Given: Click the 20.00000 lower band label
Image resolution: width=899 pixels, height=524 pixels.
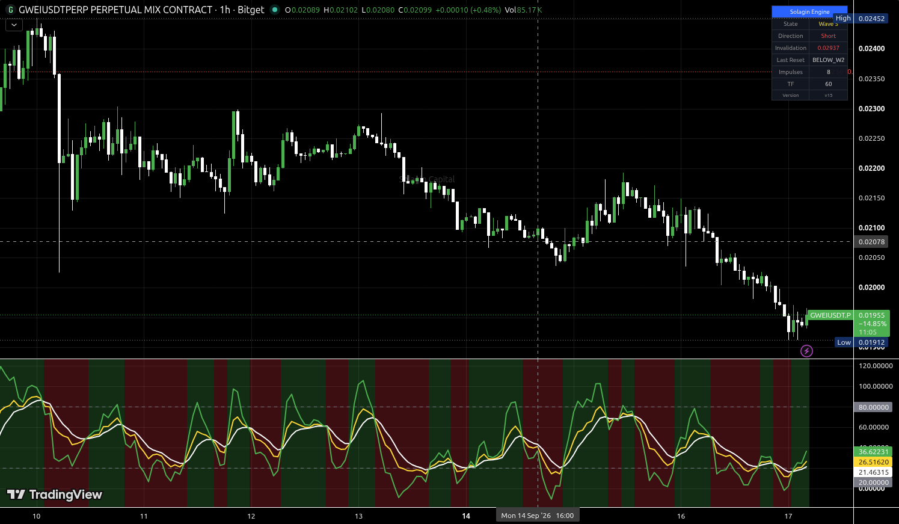Looking at the screenshot, I should point(873,482).
